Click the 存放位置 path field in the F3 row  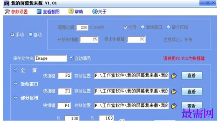[131, 91]
